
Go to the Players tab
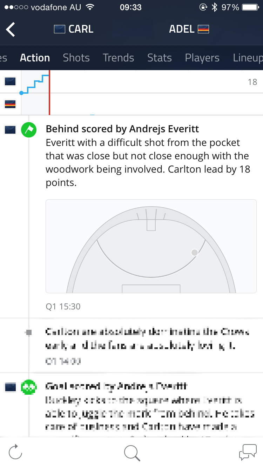pyautogui.click(x=202, y=58)
